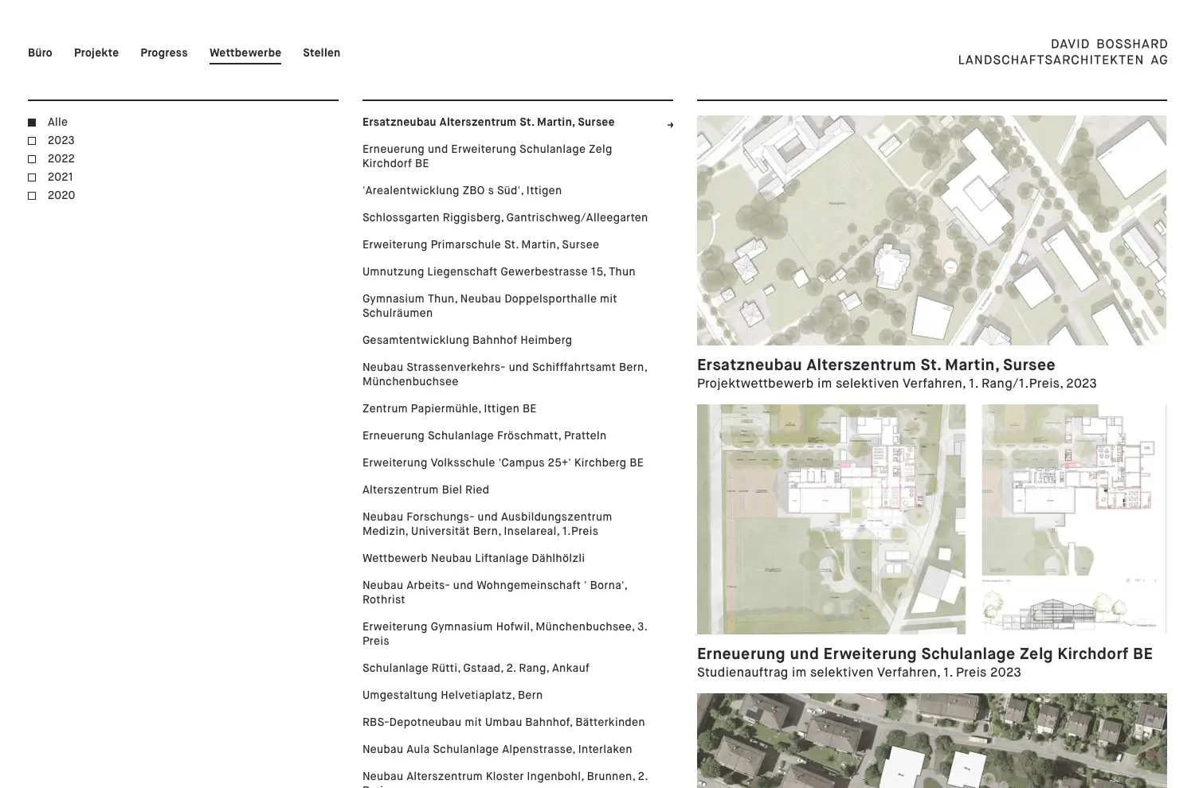Select Umgestaltung Helvetiaplatz, Bern from list
This screenshot has width=1195, height=788.
(x=452, y=696)
